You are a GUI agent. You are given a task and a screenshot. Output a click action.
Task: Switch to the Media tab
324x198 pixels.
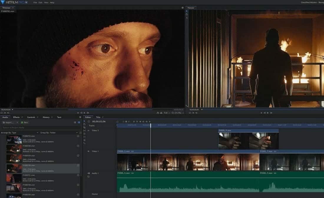(x=5, y=117)
